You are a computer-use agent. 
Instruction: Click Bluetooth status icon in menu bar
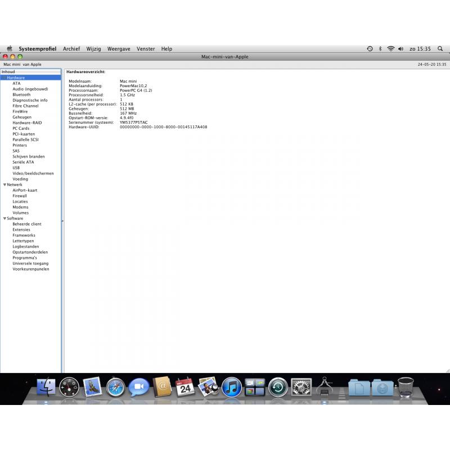coord(380,49)
